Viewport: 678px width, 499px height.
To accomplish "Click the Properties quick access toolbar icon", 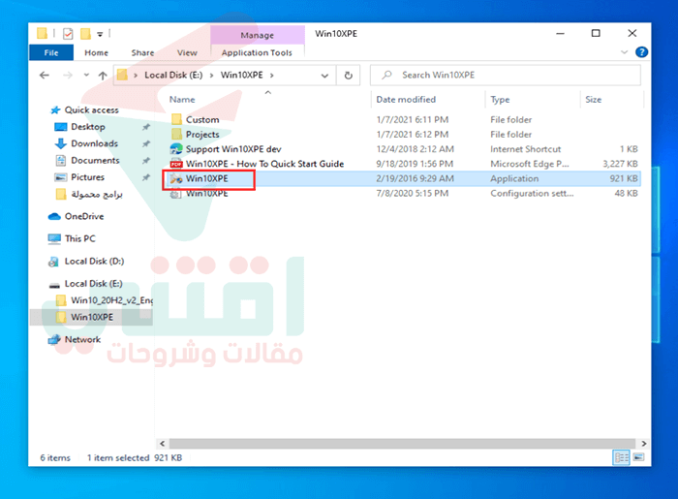I will click(68, 34).
